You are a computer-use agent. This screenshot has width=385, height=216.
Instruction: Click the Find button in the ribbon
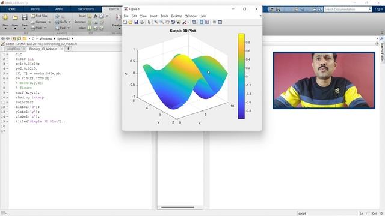click(60, 28)
